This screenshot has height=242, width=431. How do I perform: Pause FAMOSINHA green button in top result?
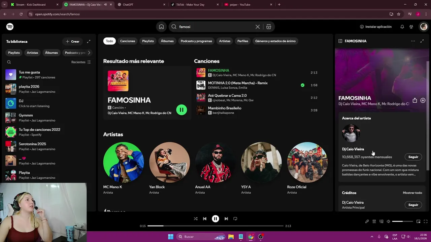181,110
